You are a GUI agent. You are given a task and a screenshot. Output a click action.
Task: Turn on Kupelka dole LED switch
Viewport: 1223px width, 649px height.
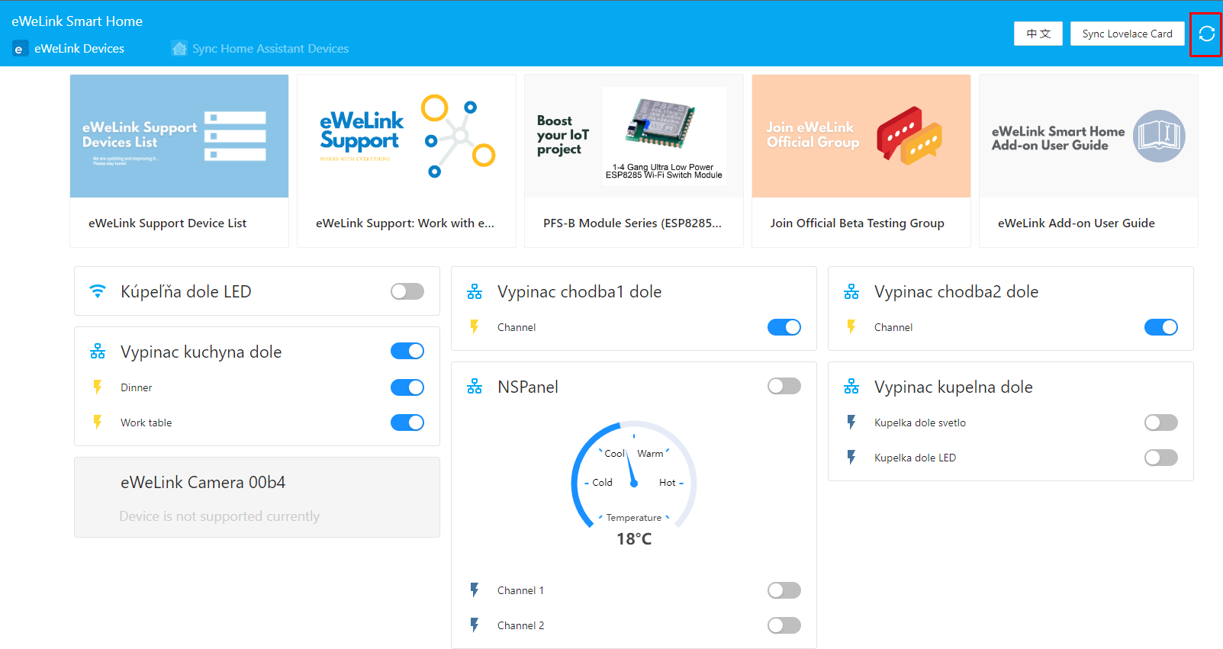(x=1161, y=458)
